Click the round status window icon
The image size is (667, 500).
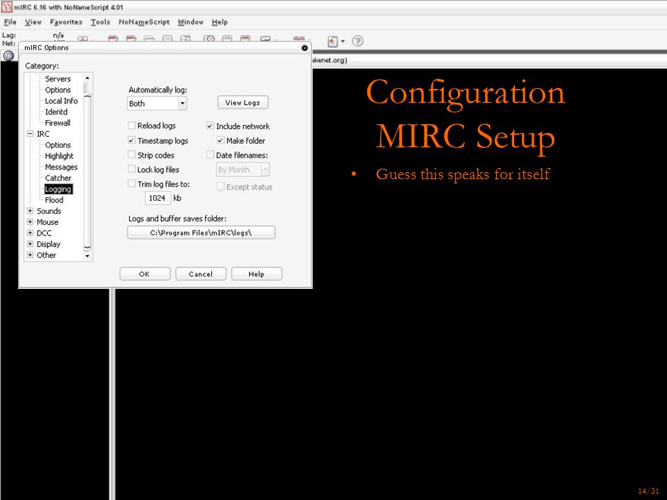click(8, 56)
